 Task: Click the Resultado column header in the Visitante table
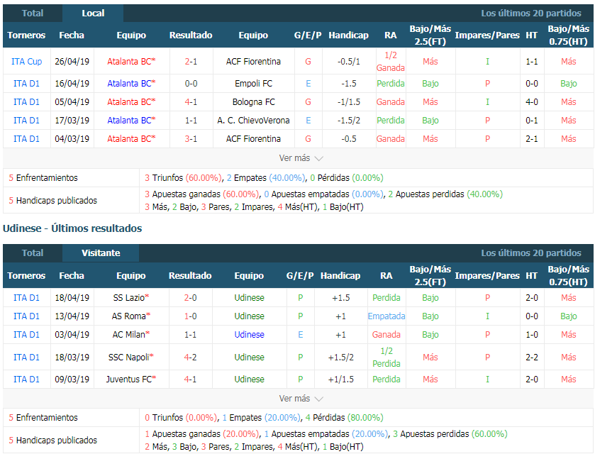click(190, 275)
